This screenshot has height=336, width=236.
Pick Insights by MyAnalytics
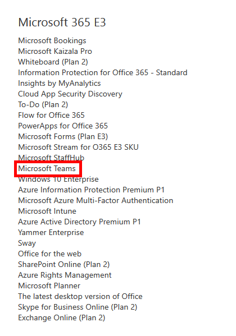(x=59, y=84)
